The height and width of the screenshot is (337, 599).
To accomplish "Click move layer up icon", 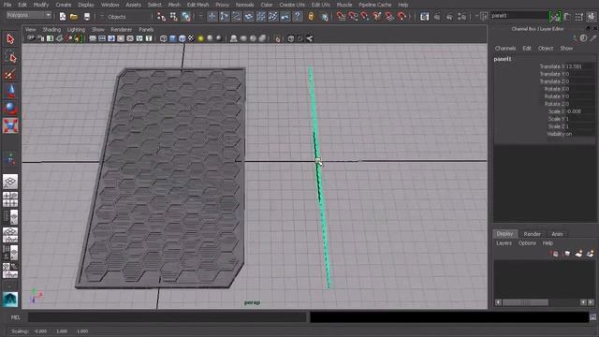I will pyautogui.click(x=555, y=254).
